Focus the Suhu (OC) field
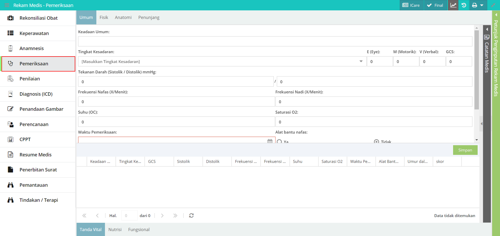The width and height of the screenshot is (500, 236). 176,122
